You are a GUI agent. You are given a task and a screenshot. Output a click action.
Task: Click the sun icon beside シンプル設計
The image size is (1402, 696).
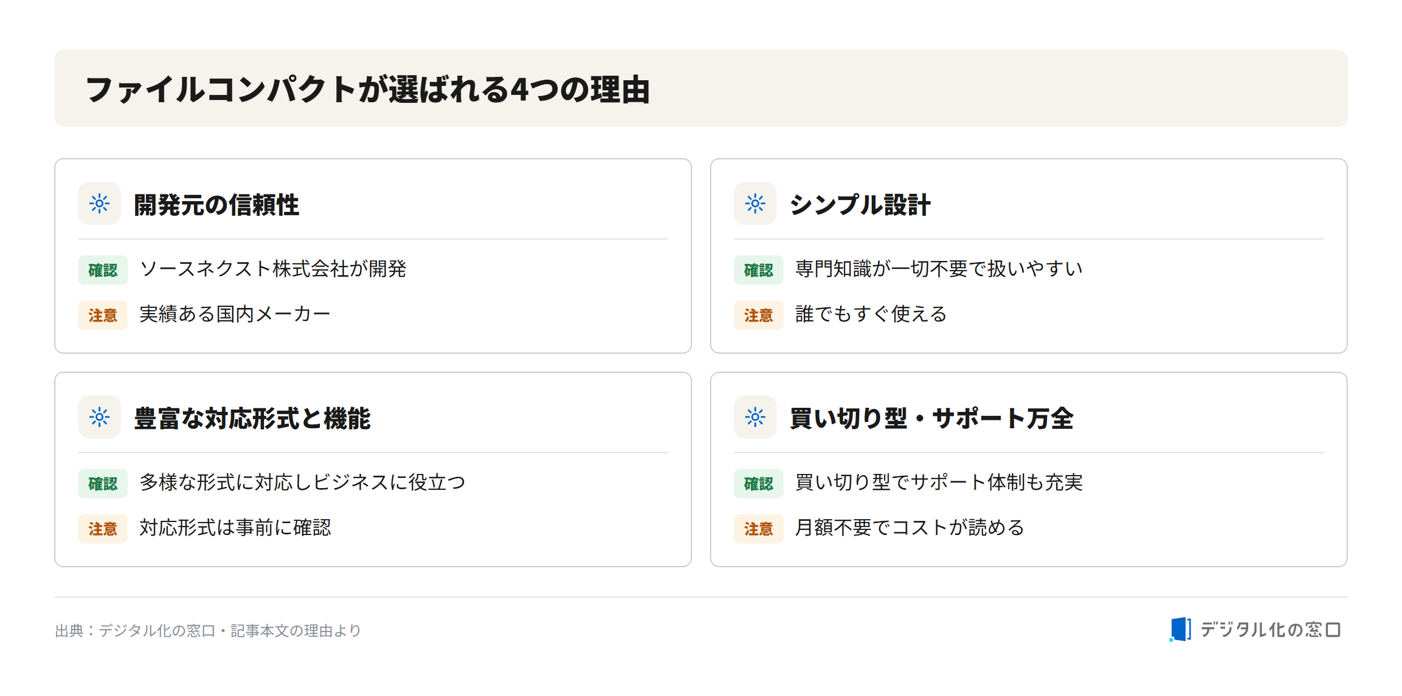point(755,203)
